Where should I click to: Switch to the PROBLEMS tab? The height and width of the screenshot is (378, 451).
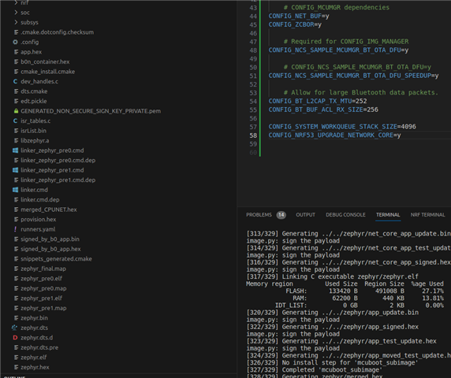point(259,215)
